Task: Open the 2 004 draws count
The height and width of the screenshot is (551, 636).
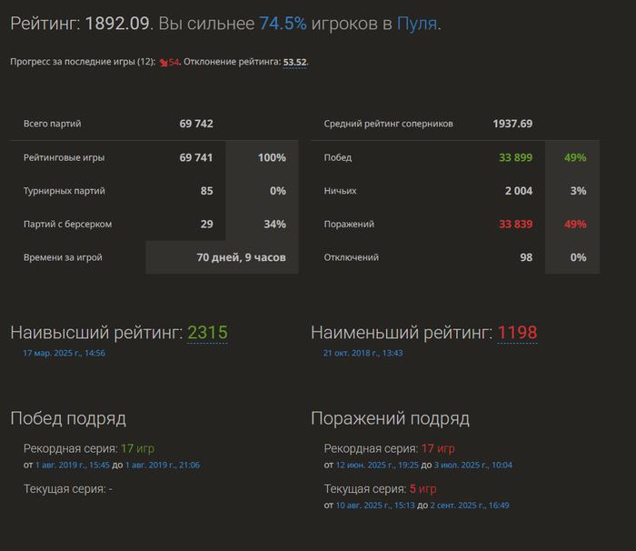Action: pyautogui.click(x=519, y=191)
